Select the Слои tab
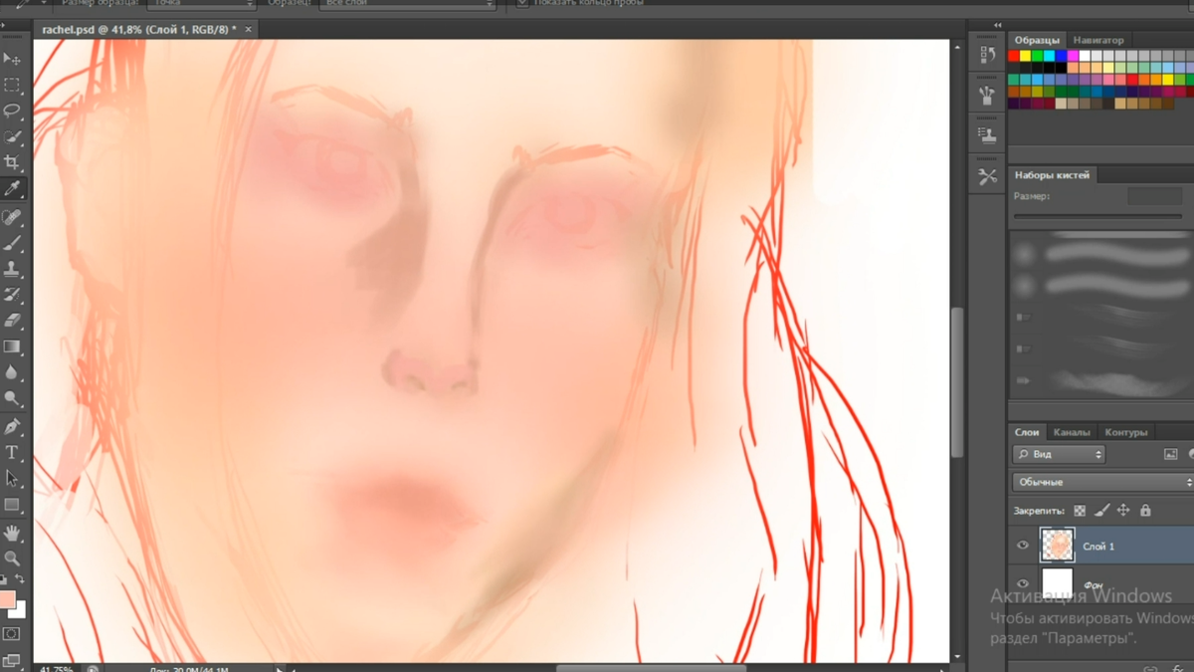The width and height of the screenshot is (1194, 672). click(1027, 432)
